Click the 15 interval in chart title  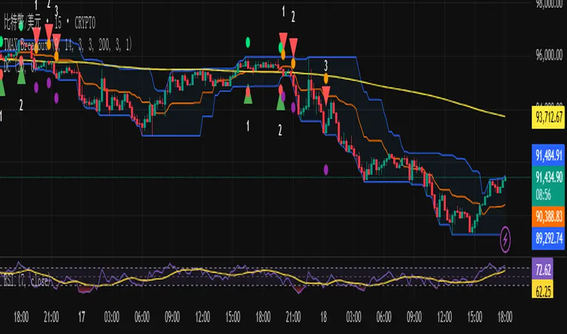click(58, 23)
